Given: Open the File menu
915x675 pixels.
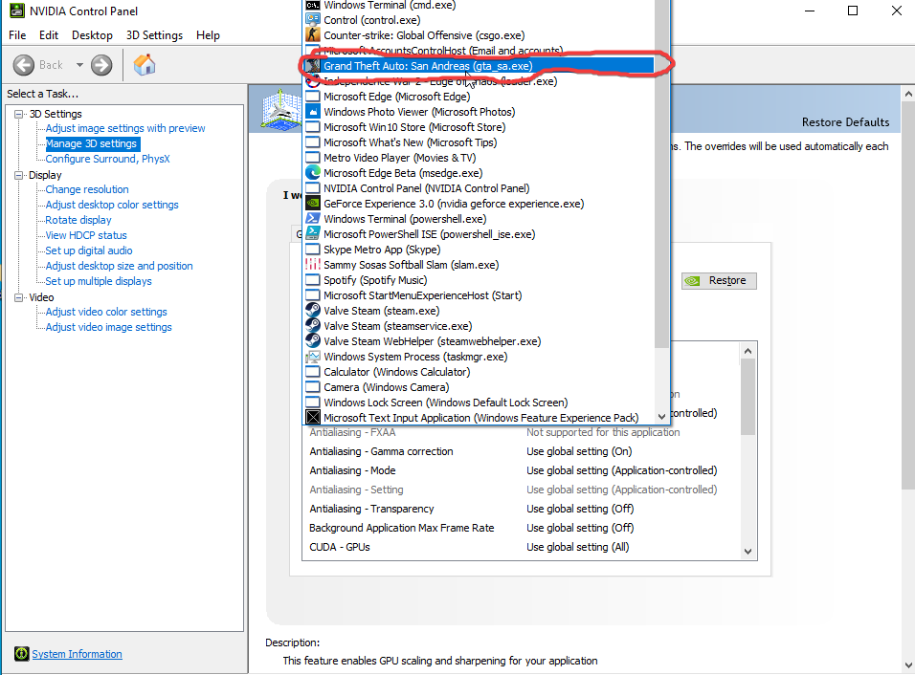Looking at the screenshot, I should point(17,35).
